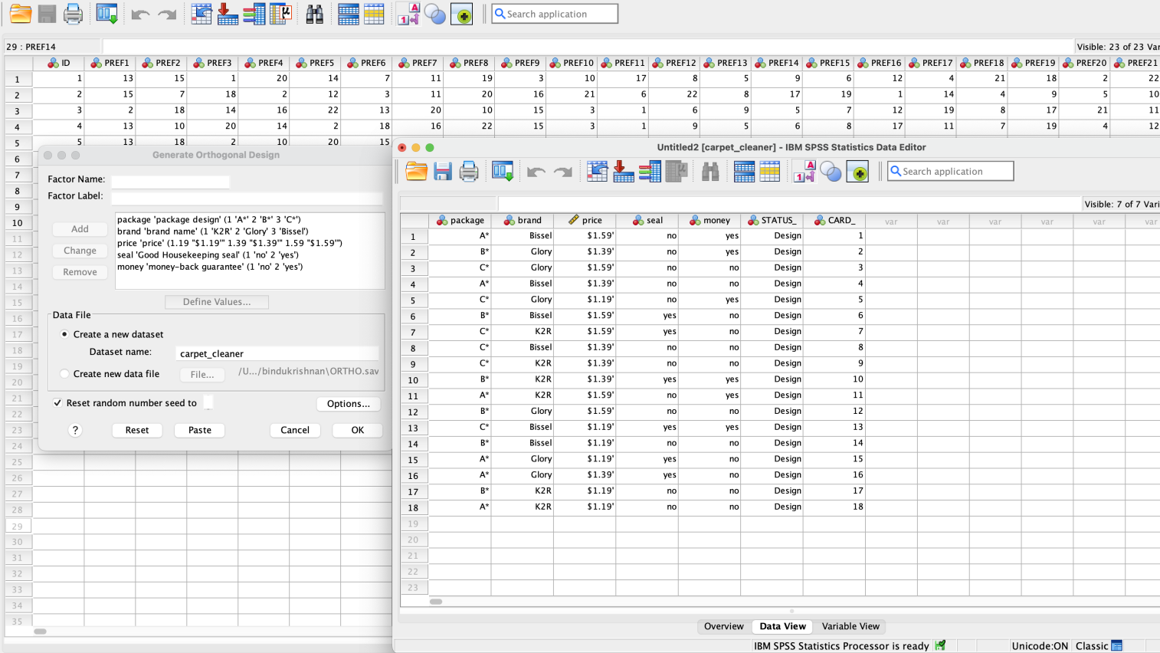This screenshot has height=653, width=1160.
Task: Open data document in the back SPSS window toolbar
Action: [21, 14]
